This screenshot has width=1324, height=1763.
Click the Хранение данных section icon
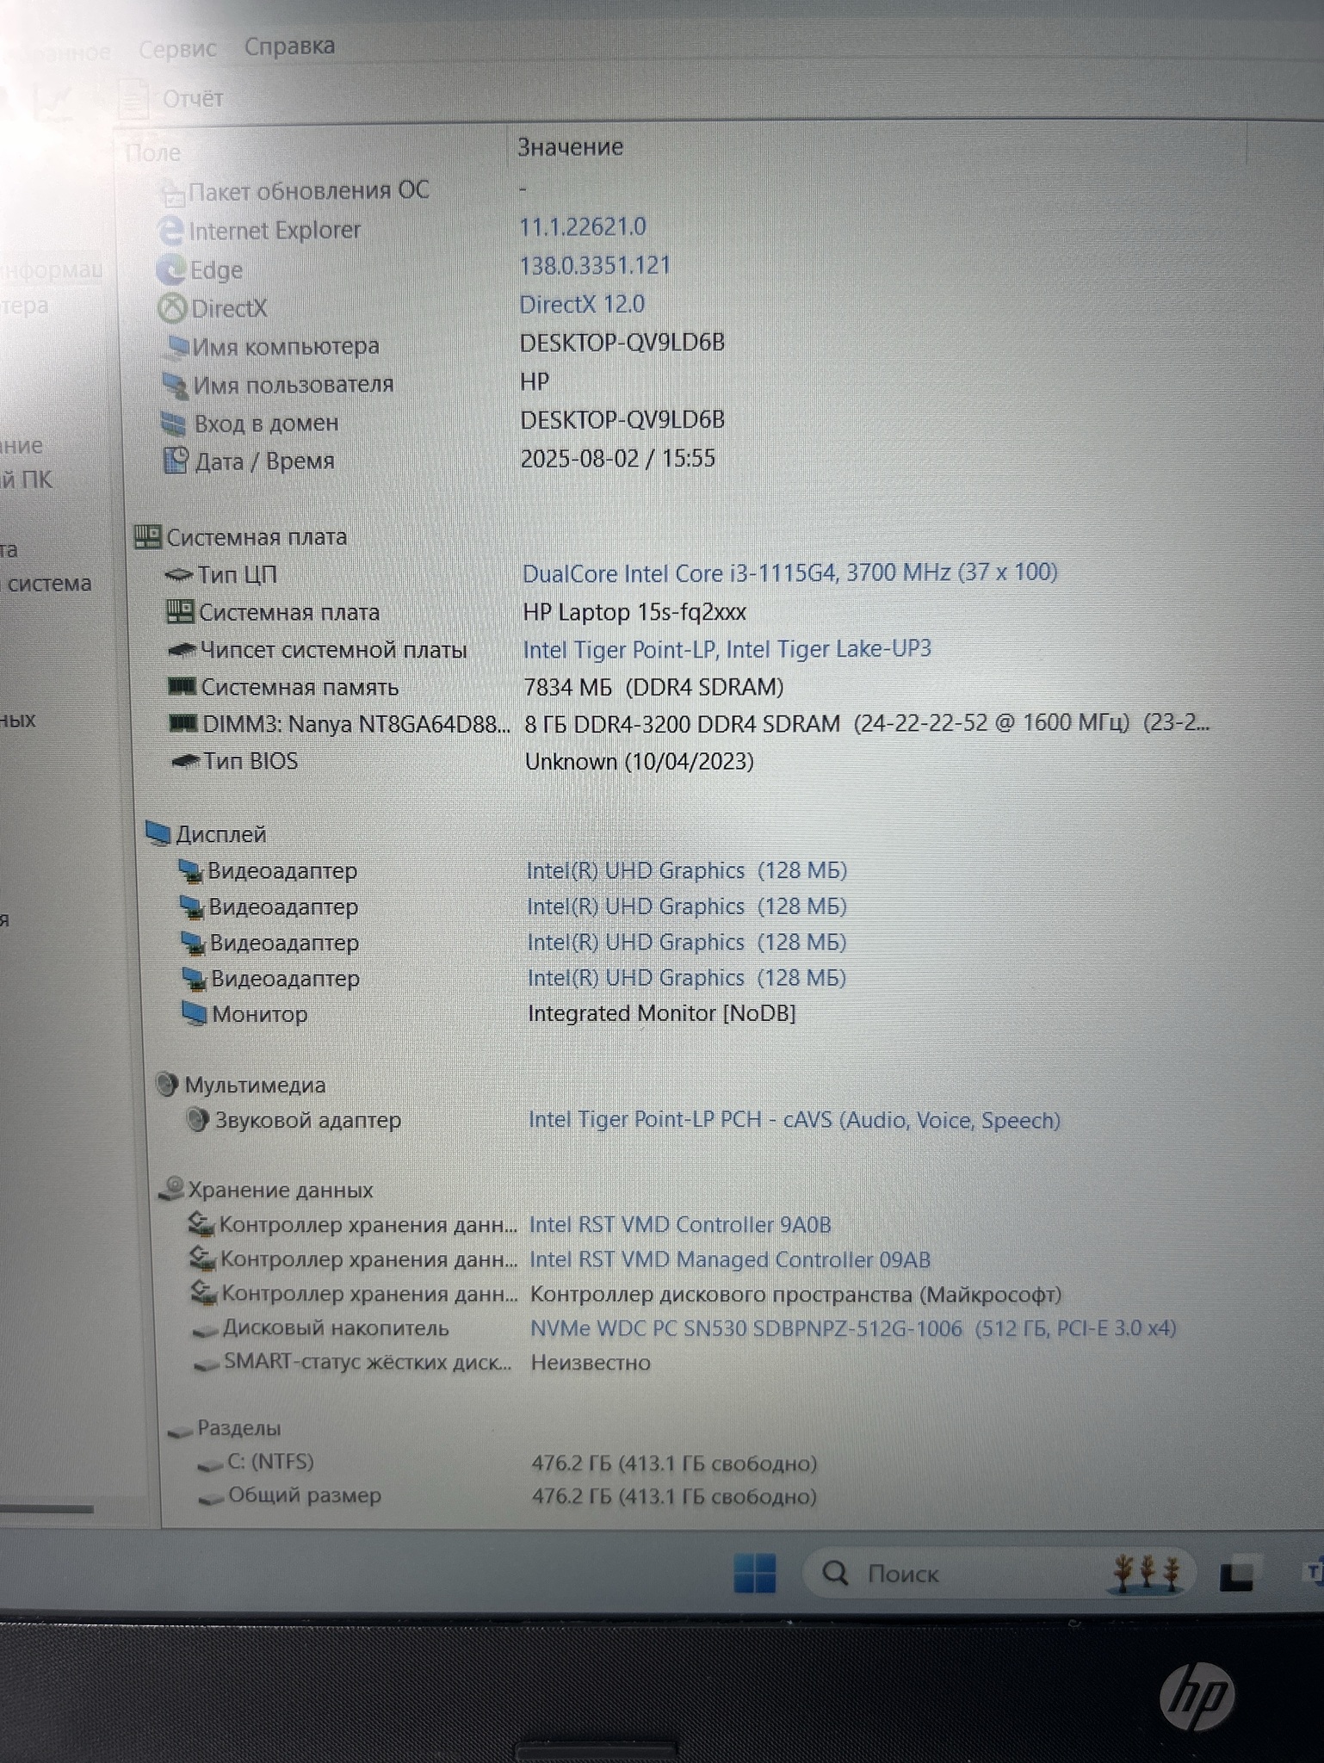172,1189
